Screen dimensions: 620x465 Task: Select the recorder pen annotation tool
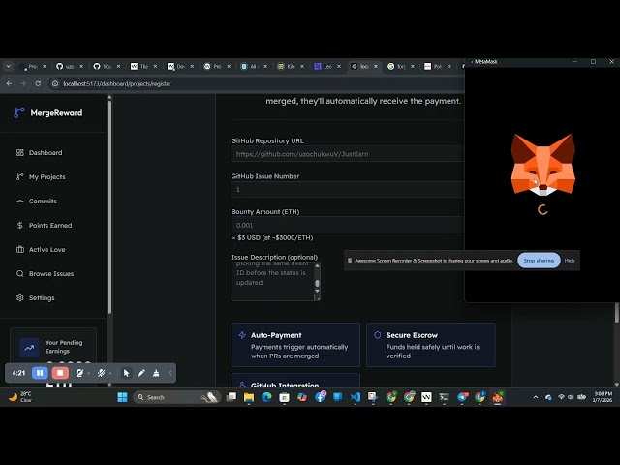click(141, 373)
